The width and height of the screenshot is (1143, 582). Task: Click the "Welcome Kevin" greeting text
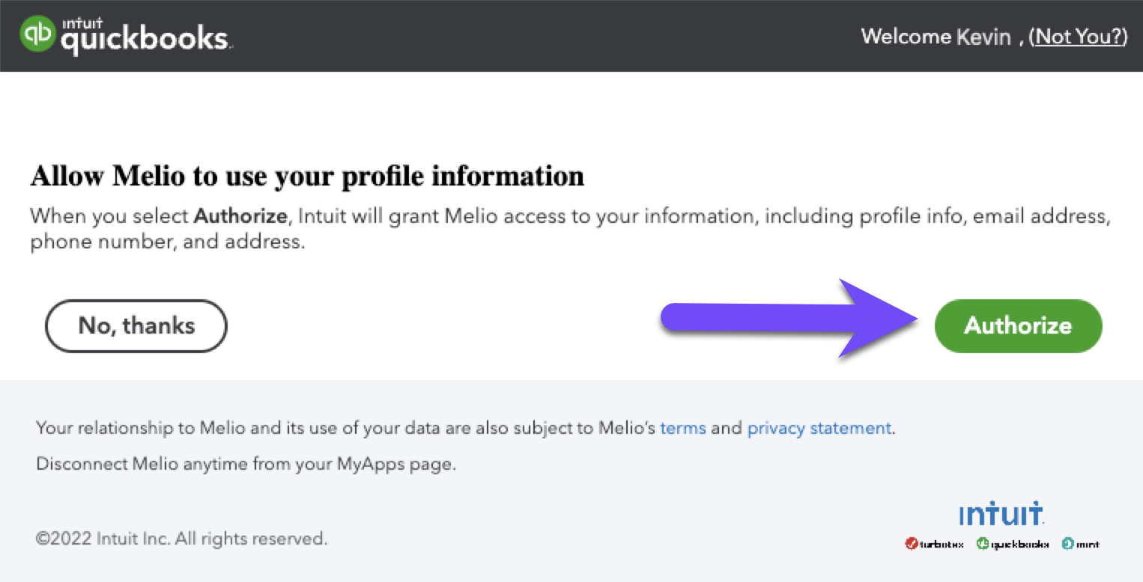936,36
